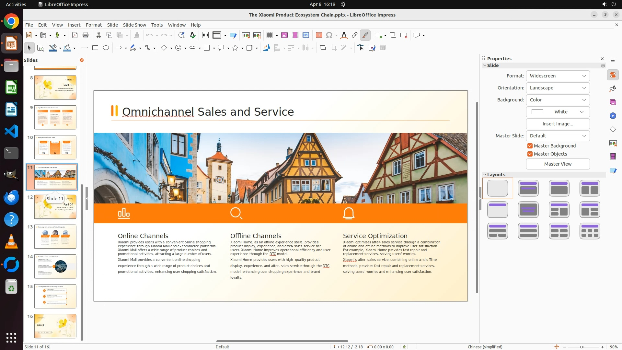
Task: Click the Master View button
Action: pos(558,164)
